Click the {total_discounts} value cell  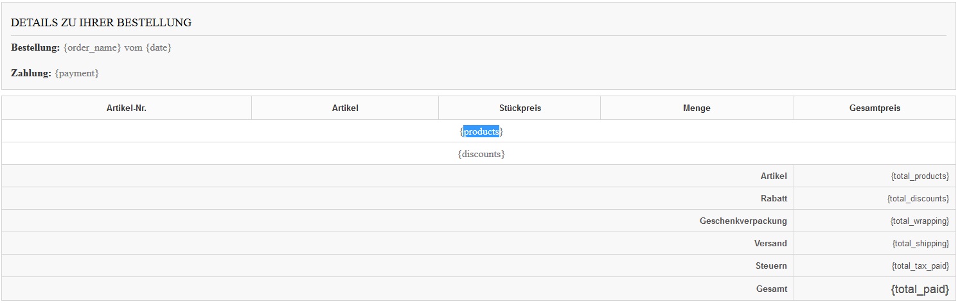tap(875, 198)
